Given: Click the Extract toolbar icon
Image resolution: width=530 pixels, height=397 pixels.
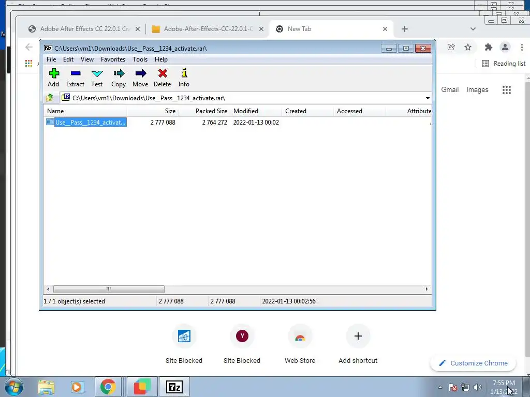Looking at the screenshot, I should click(75, 78).
